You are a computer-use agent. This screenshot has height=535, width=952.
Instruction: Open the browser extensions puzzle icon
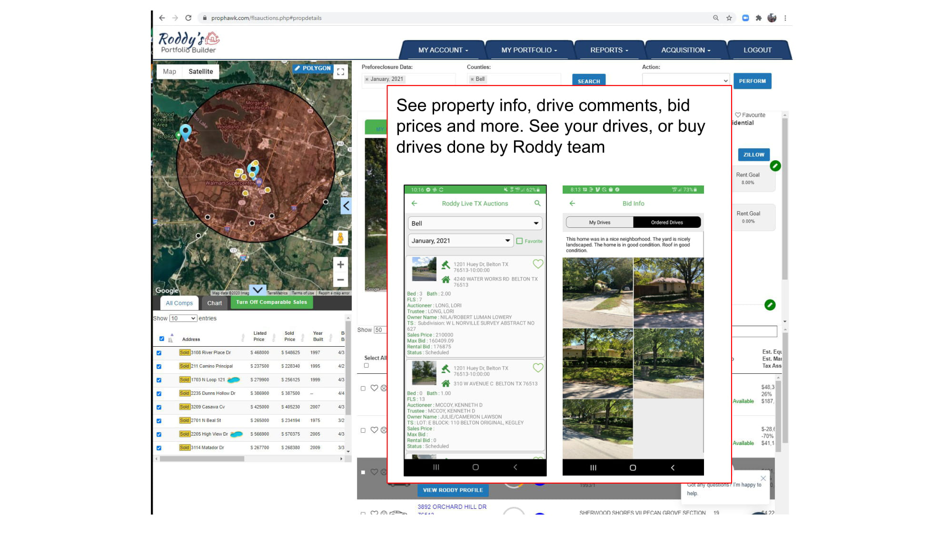point(759,18)
